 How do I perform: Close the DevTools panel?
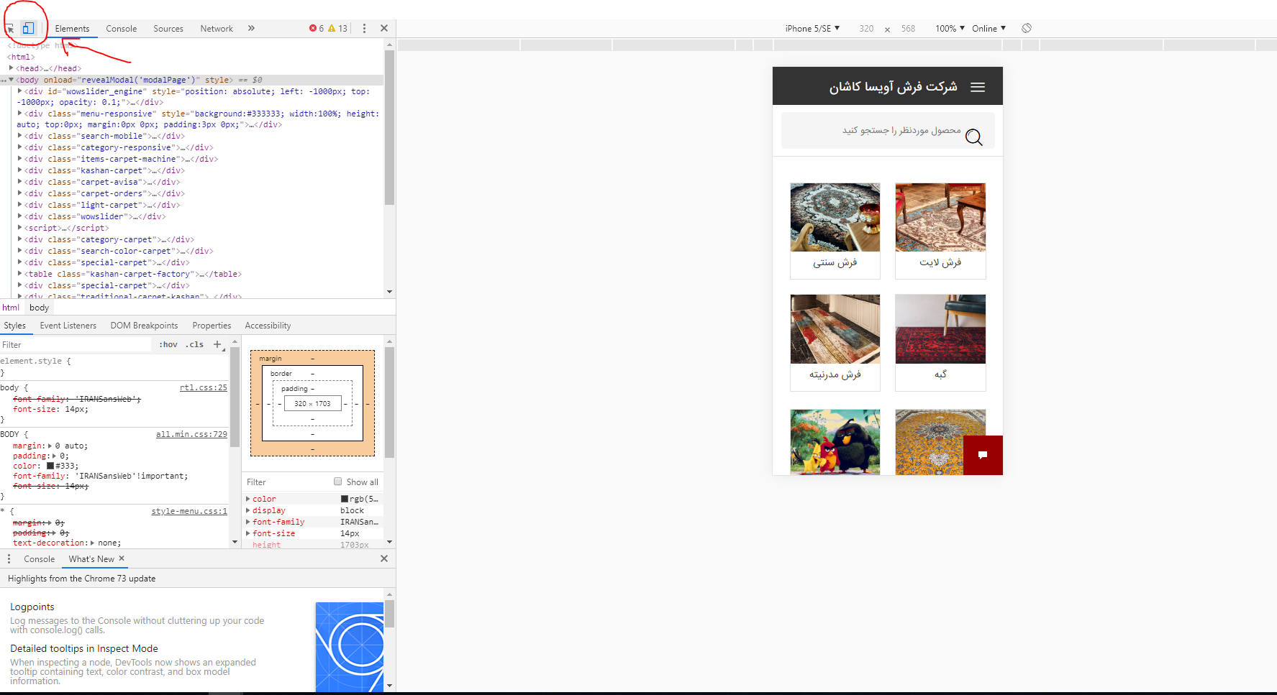tap(384, 28)
